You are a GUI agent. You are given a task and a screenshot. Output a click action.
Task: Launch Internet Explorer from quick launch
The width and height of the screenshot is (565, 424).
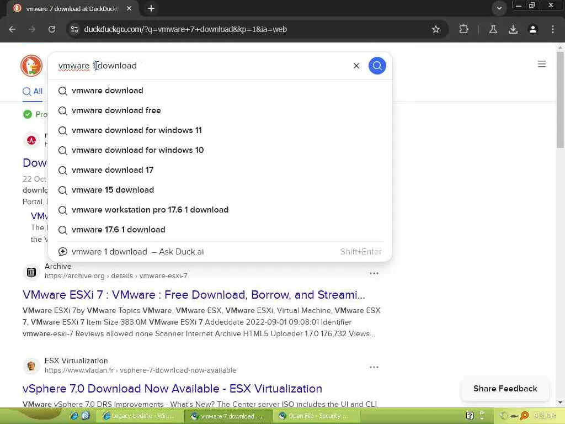pyautogui.click(x=74, y=416)
